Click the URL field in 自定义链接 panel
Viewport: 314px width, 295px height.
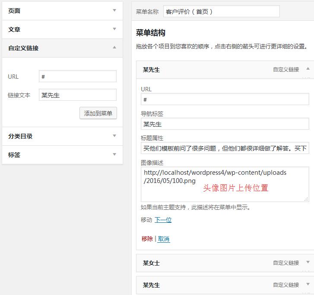point(77,77)
